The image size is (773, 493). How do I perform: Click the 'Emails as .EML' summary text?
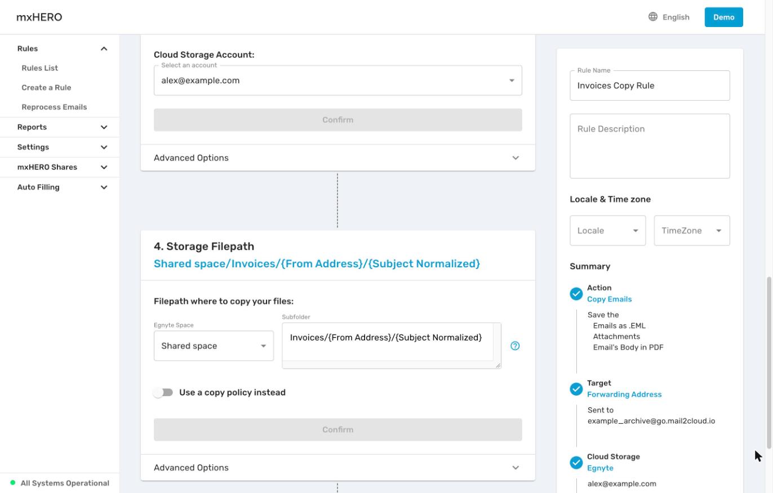pos(619,326)
